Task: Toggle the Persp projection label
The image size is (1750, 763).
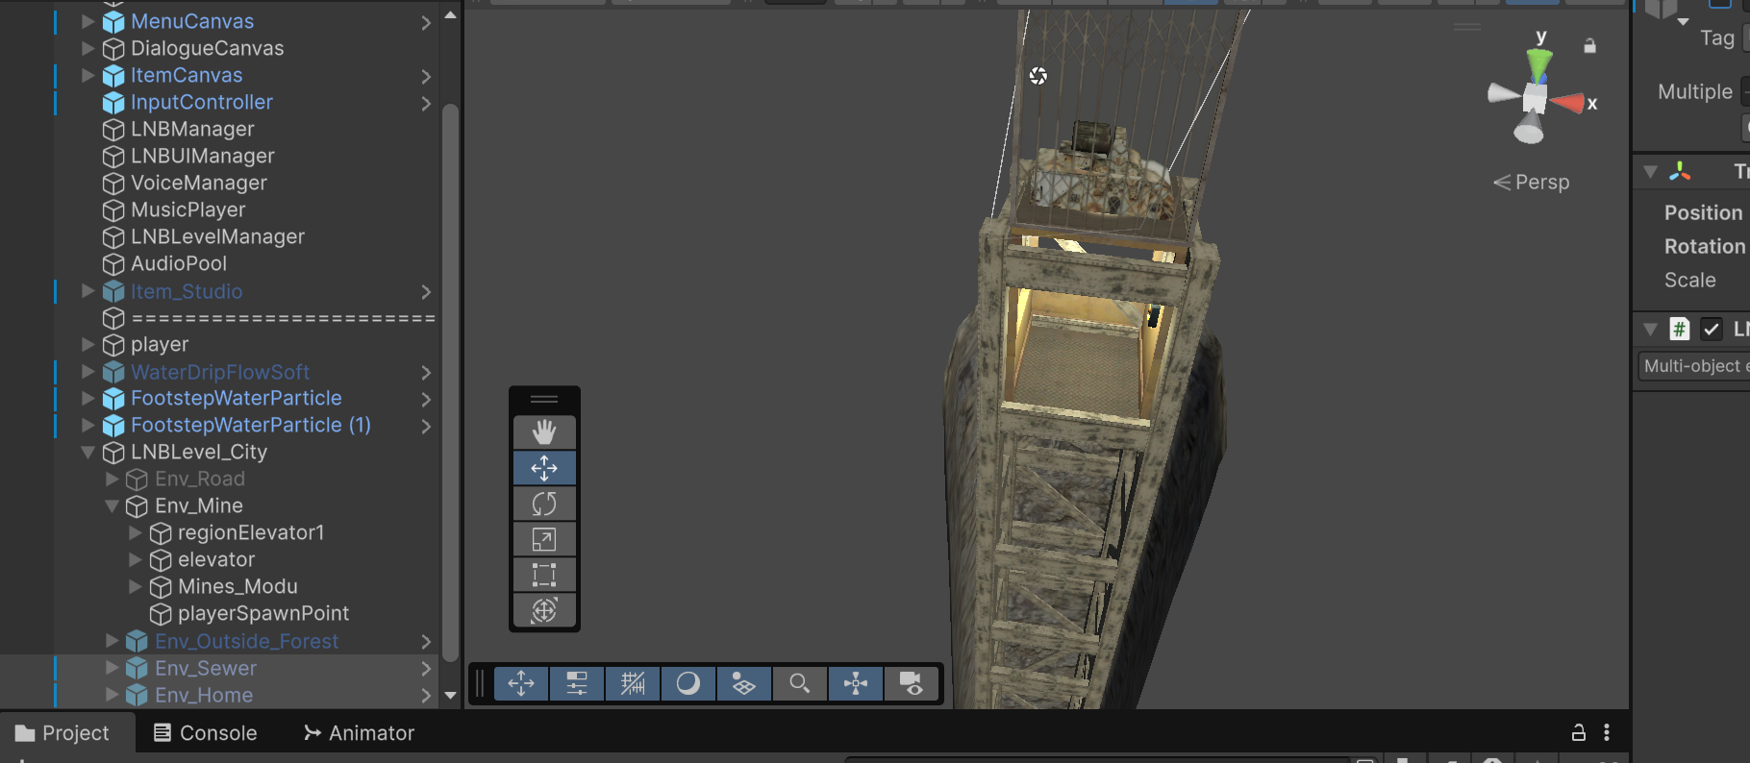Action: 1532,183
